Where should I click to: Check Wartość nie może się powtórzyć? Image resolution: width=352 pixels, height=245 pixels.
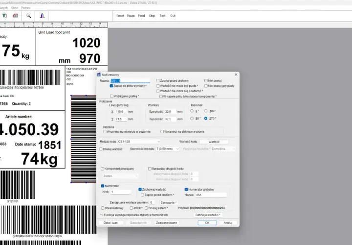pos(158,91)
